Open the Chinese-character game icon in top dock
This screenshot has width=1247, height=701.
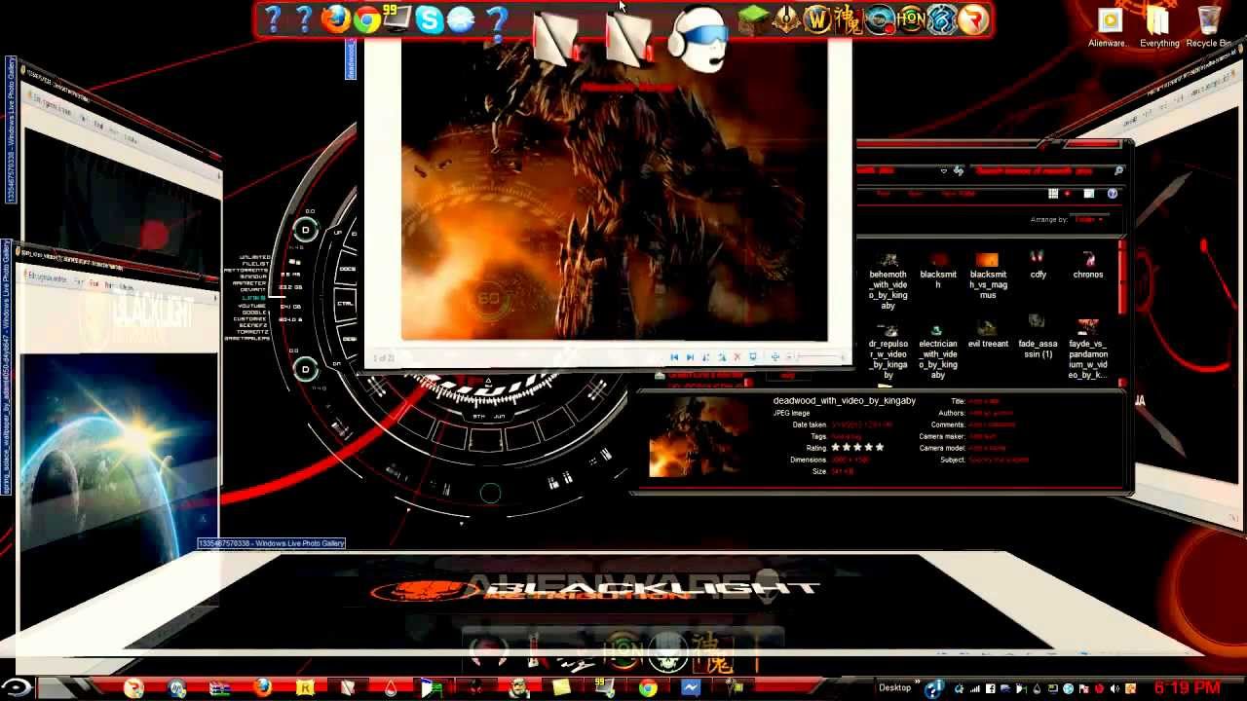tap(848, 19)
